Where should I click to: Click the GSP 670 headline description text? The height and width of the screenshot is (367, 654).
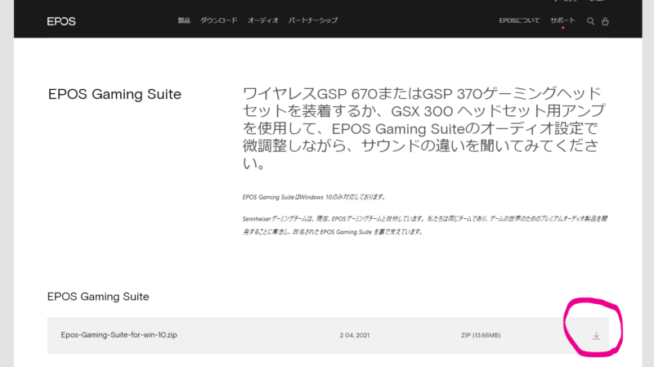pyautogui.click(x=423, y=128)
